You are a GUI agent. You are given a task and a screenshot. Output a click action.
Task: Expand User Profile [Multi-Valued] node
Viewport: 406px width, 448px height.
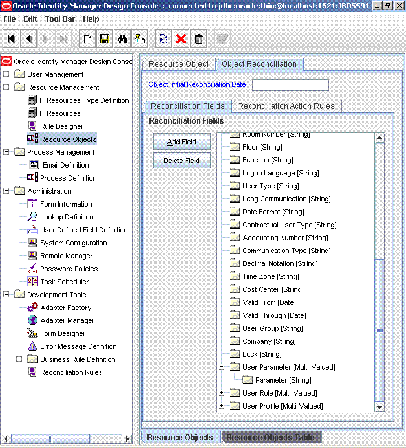tap(221, 406)
